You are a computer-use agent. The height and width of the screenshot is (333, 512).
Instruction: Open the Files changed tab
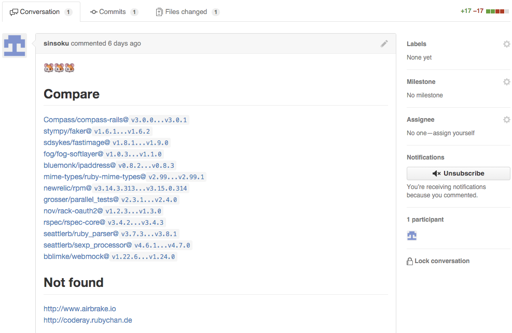pos(187,12)
